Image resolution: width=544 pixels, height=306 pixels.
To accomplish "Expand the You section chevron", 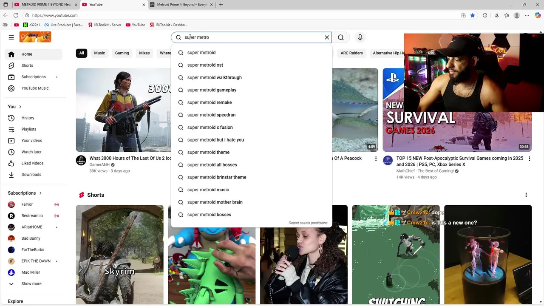I will [x=20, y=107].
